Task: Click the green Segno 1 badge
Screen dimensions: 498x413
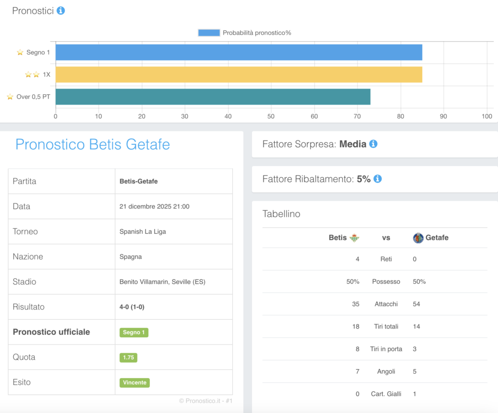Action: [134, 332]
